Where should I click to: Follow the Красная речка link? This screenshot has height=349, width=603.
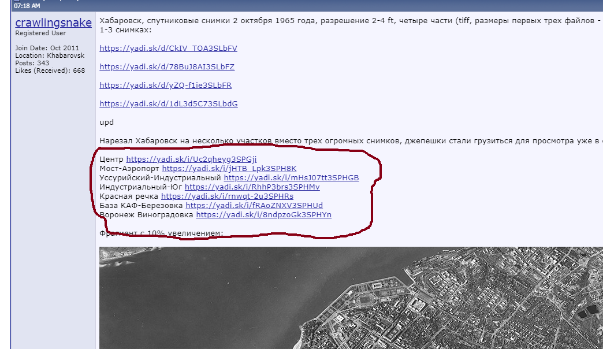point(227,196)
